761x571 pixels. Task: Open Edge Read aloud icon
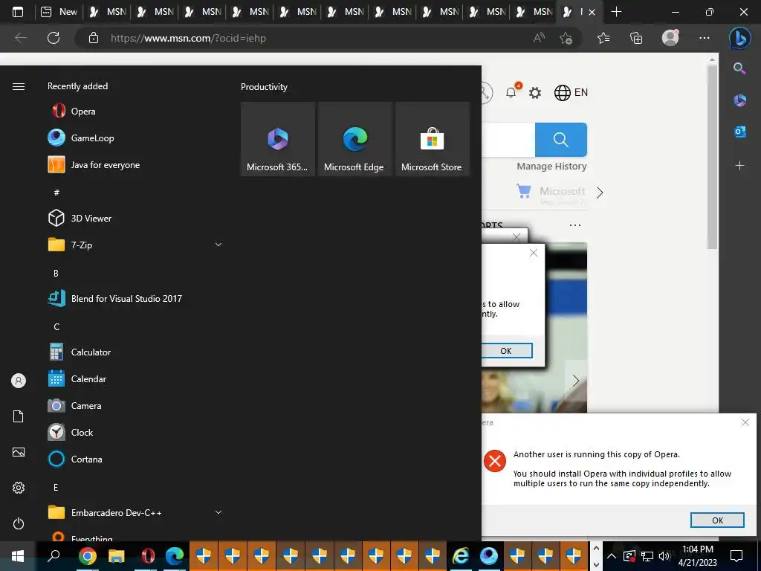click(x=539, y=38)
